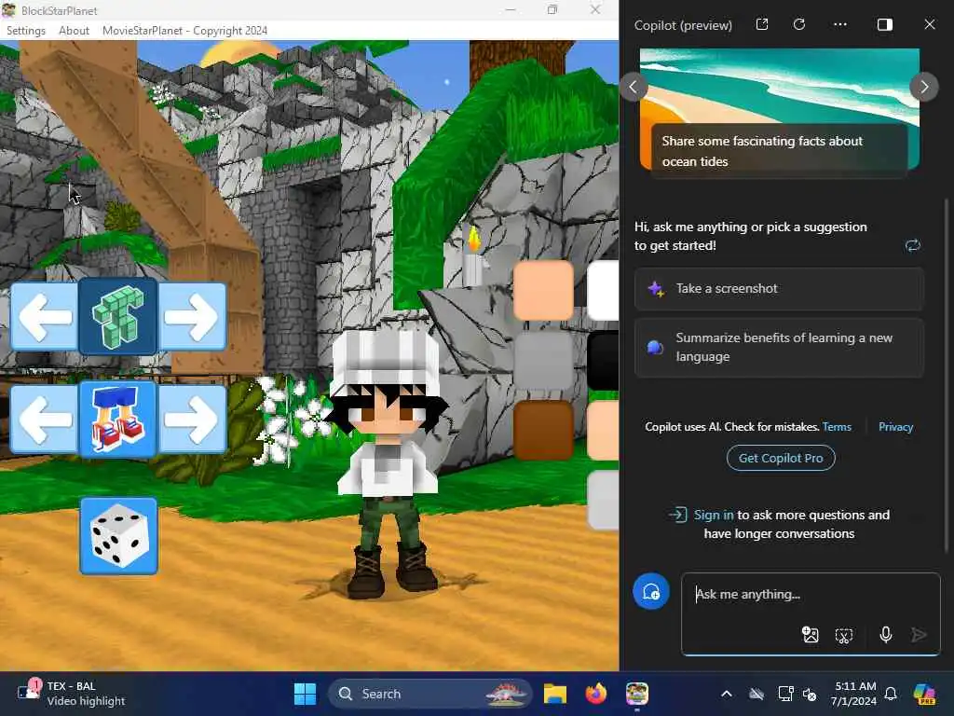The image size is (954, 716).
Task: Open the notifications bell
Action: click(891, 694)
